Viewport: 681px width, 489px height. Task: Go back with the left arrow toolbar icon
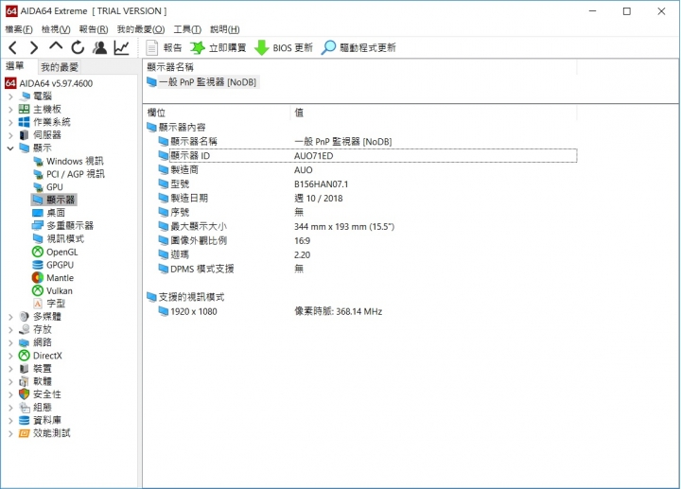pos(13,47)
